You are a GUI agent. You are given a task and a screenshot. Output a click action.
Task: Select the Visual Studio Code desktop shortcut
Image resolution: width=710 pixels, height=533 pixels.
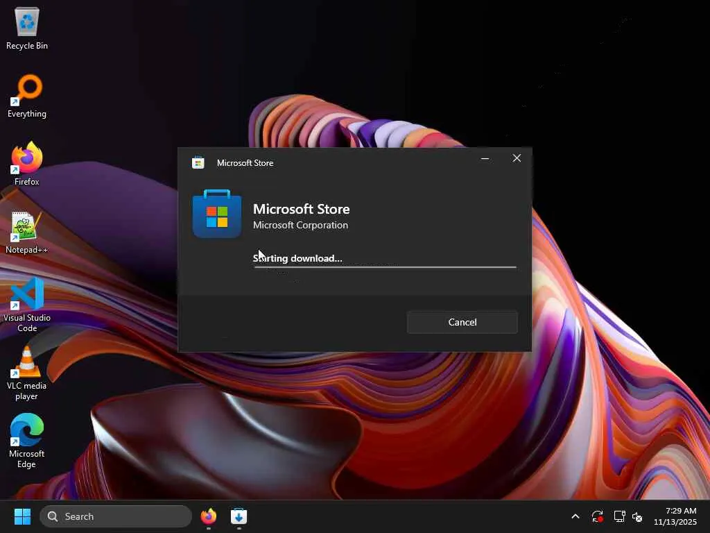click(x=27, y=305)
